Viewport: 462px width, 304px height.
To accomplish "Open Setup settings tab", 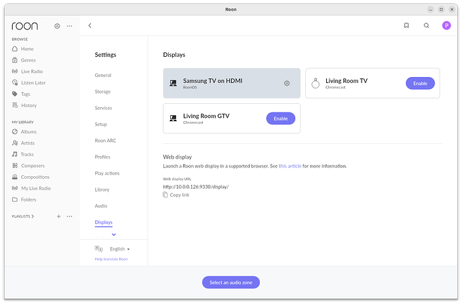I will (100, 125).
